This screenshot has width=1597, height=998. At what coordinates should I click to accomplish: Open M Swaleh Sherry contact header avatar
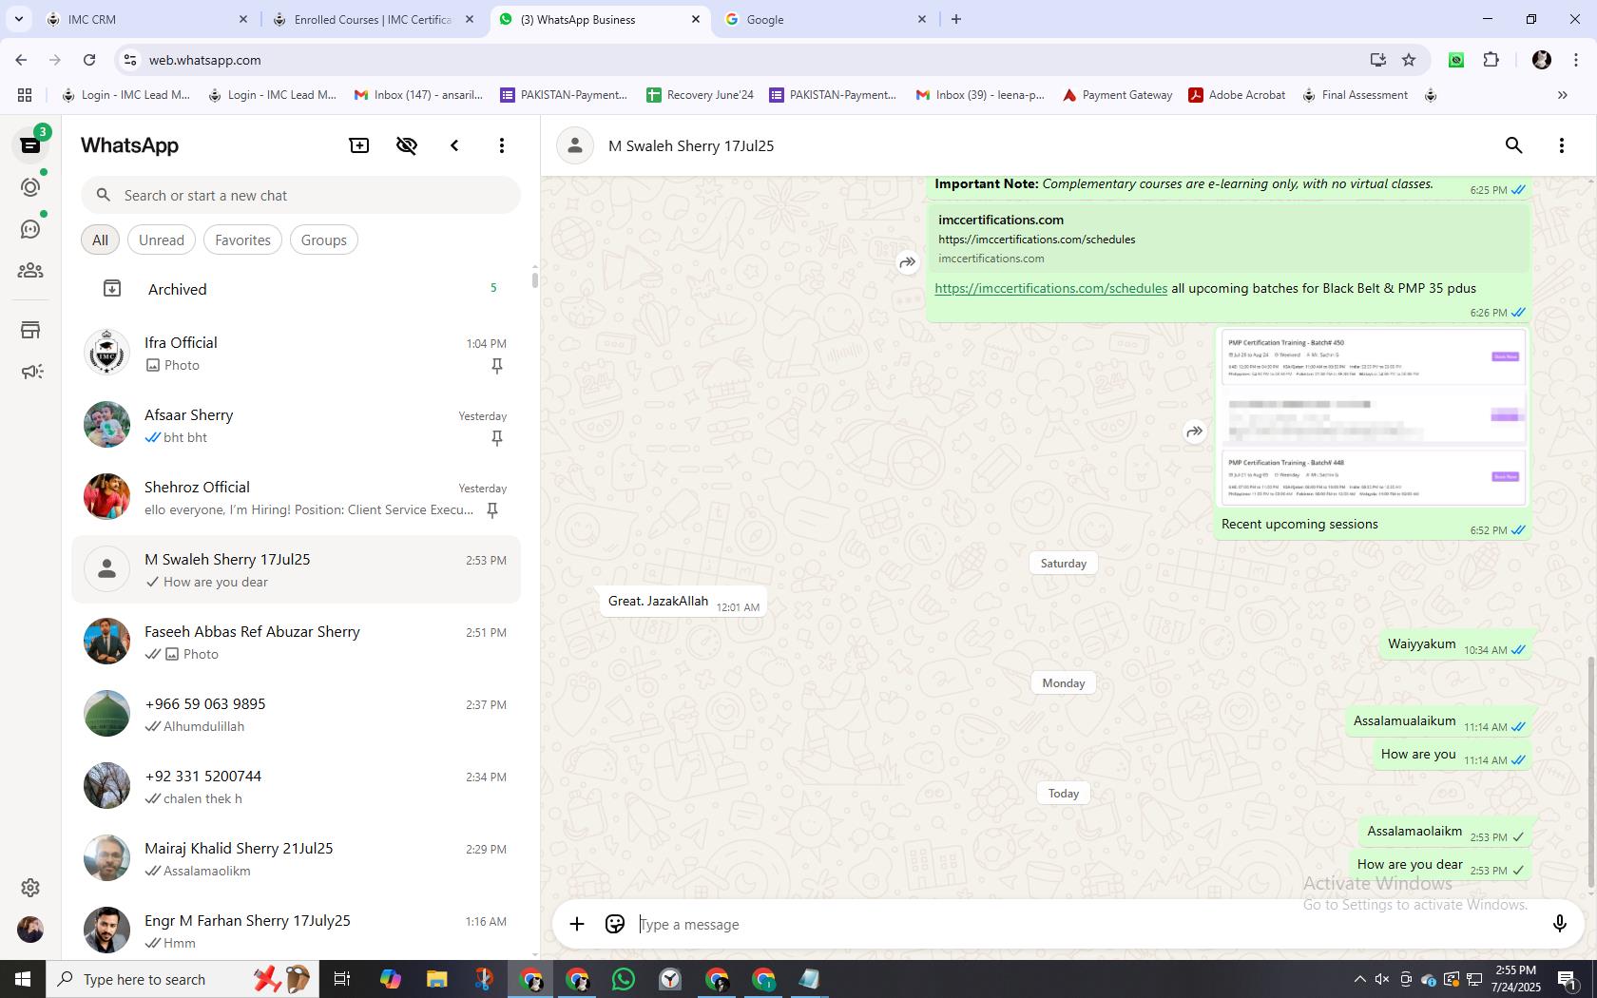575,145
